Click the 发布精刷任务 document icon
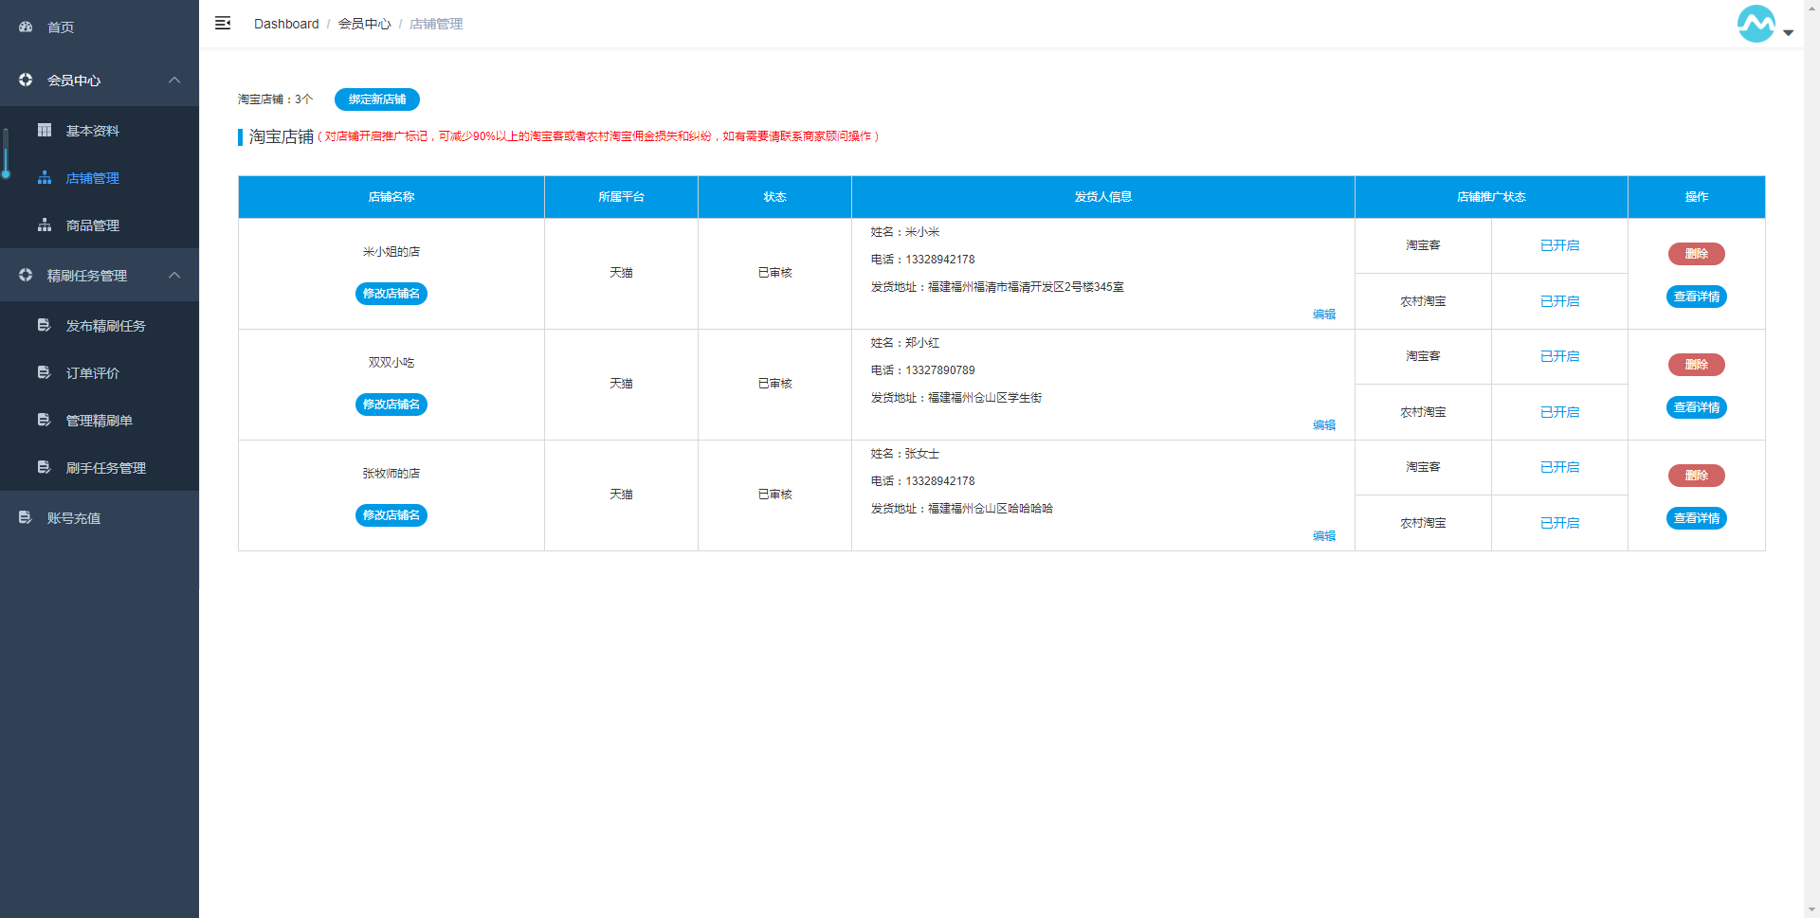The image size is (1820, 918). click(x=44, y=326)
